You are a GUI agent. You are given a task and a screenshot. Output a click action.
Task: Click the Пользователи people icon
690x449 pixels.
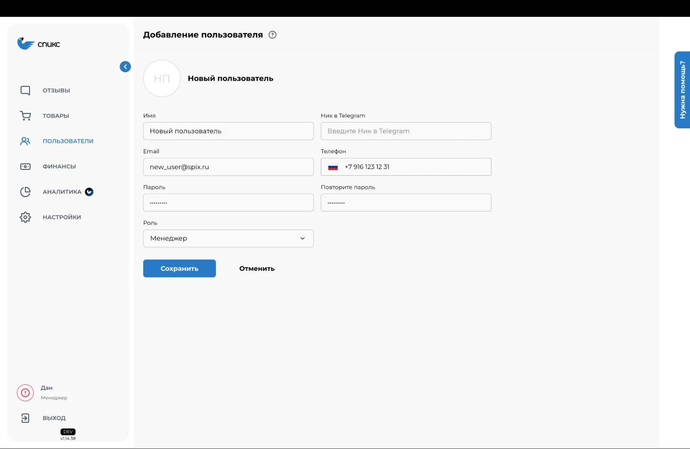pos(25,141)
